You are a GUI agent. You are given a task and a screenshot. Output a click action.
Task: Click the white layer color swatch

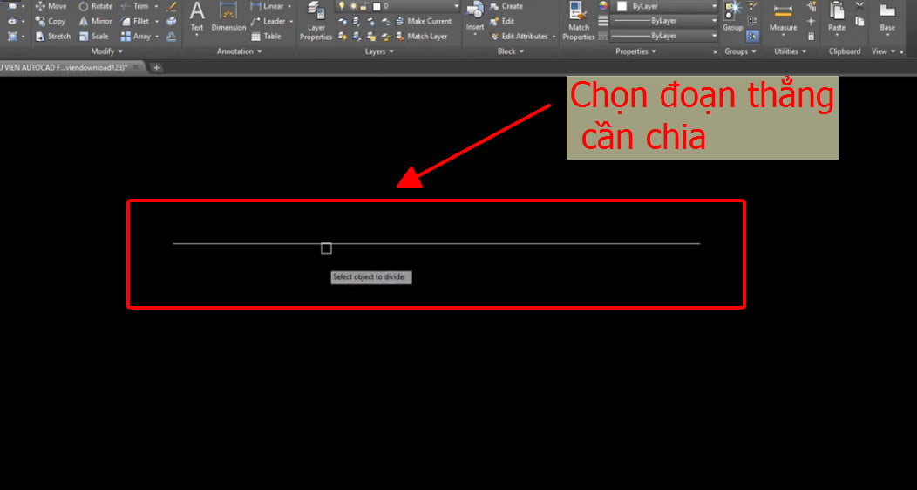tap(377, 7)
